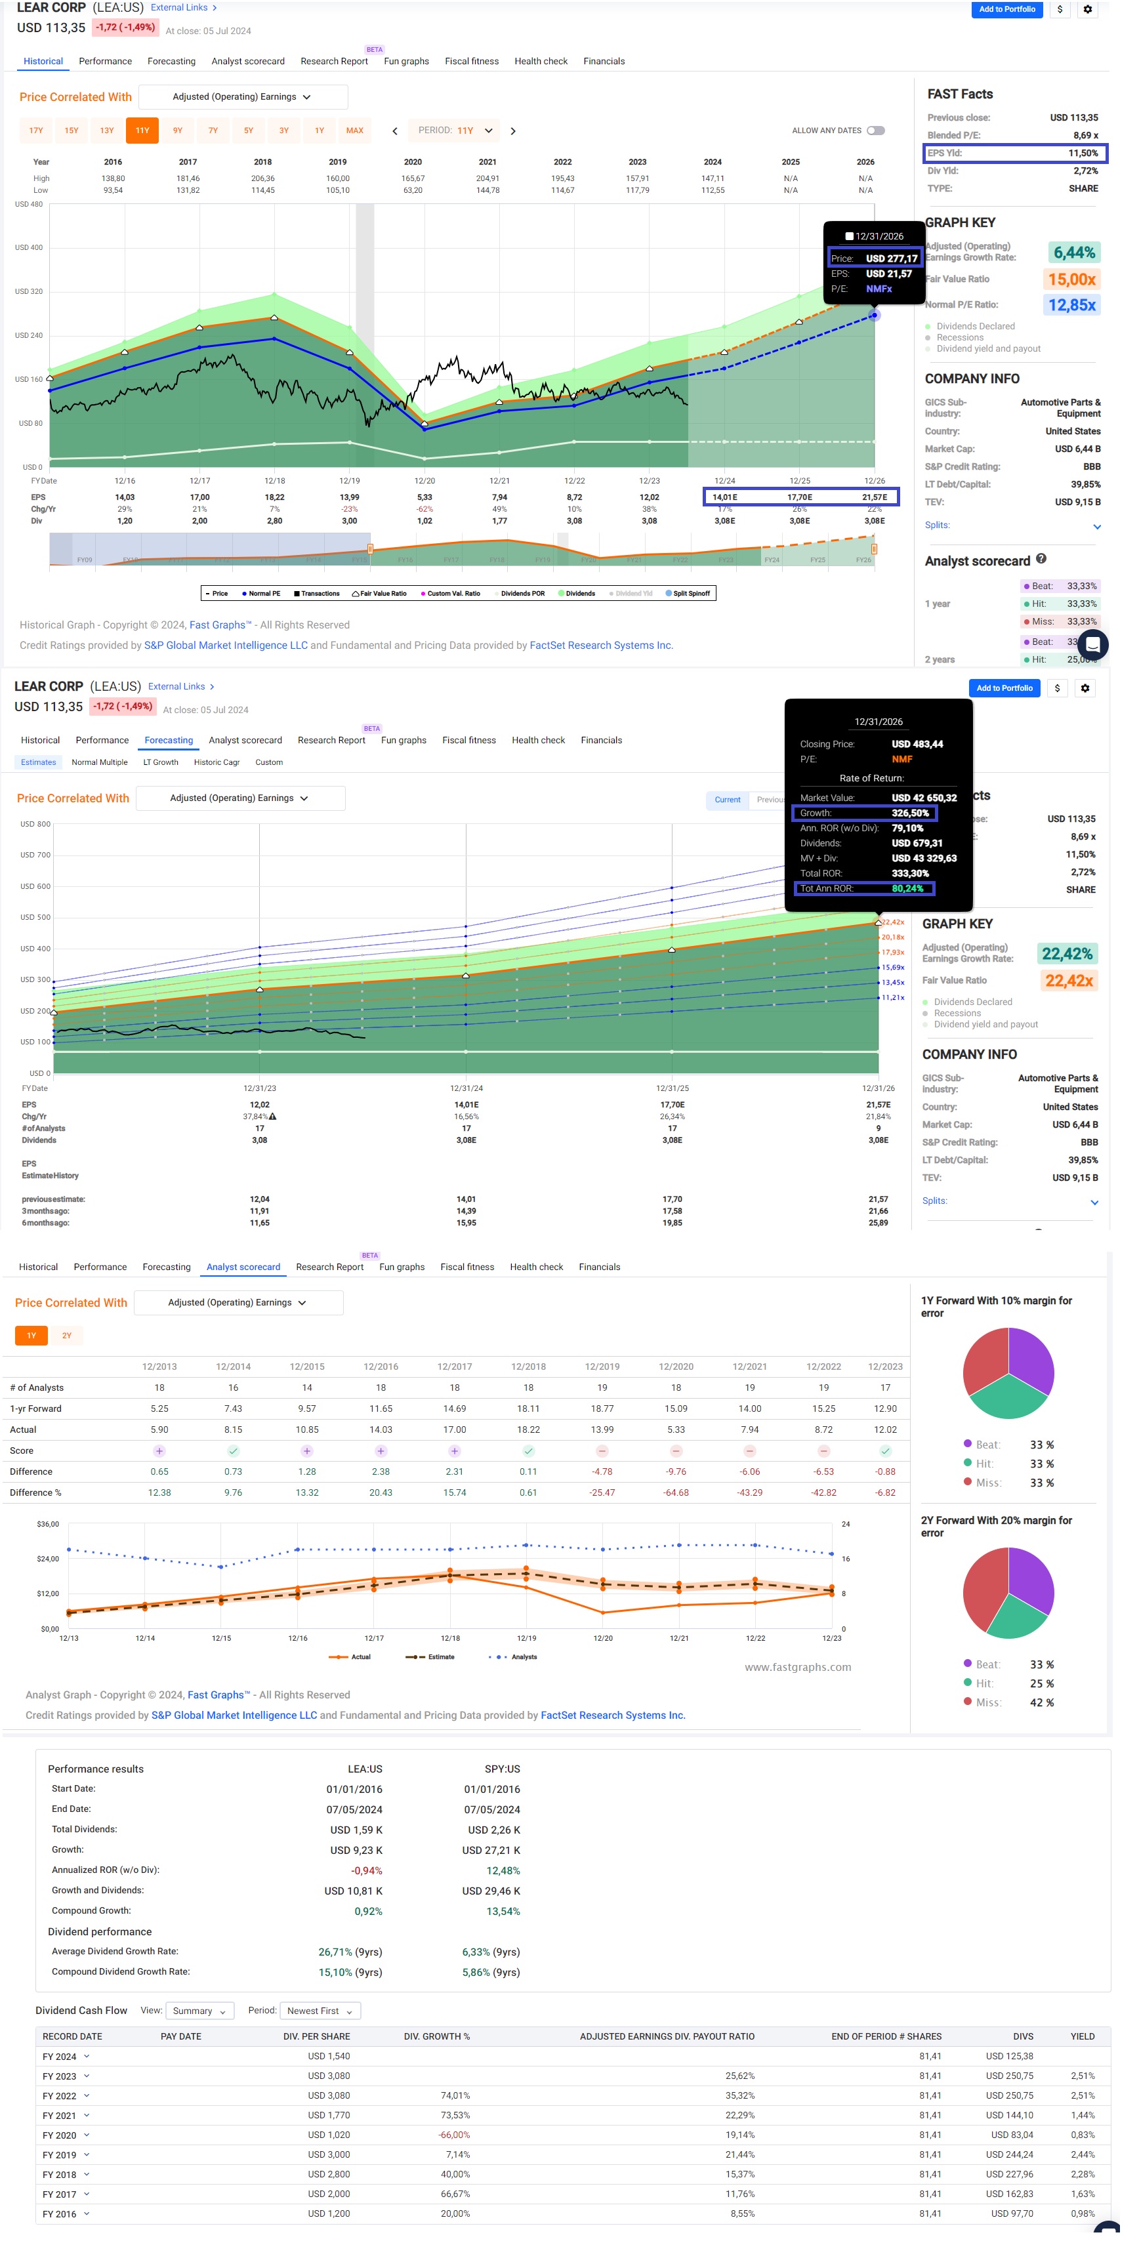The image size is (1139, 2241).
Task: Open earnings dropdown above the 1Y/2Y buttons
Action: (238, 1302)
